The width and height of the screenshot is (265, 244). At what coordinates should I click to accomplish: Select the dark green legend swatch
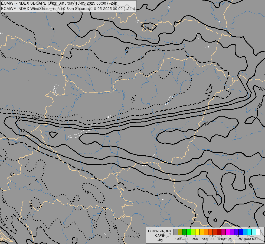[184, 232]
